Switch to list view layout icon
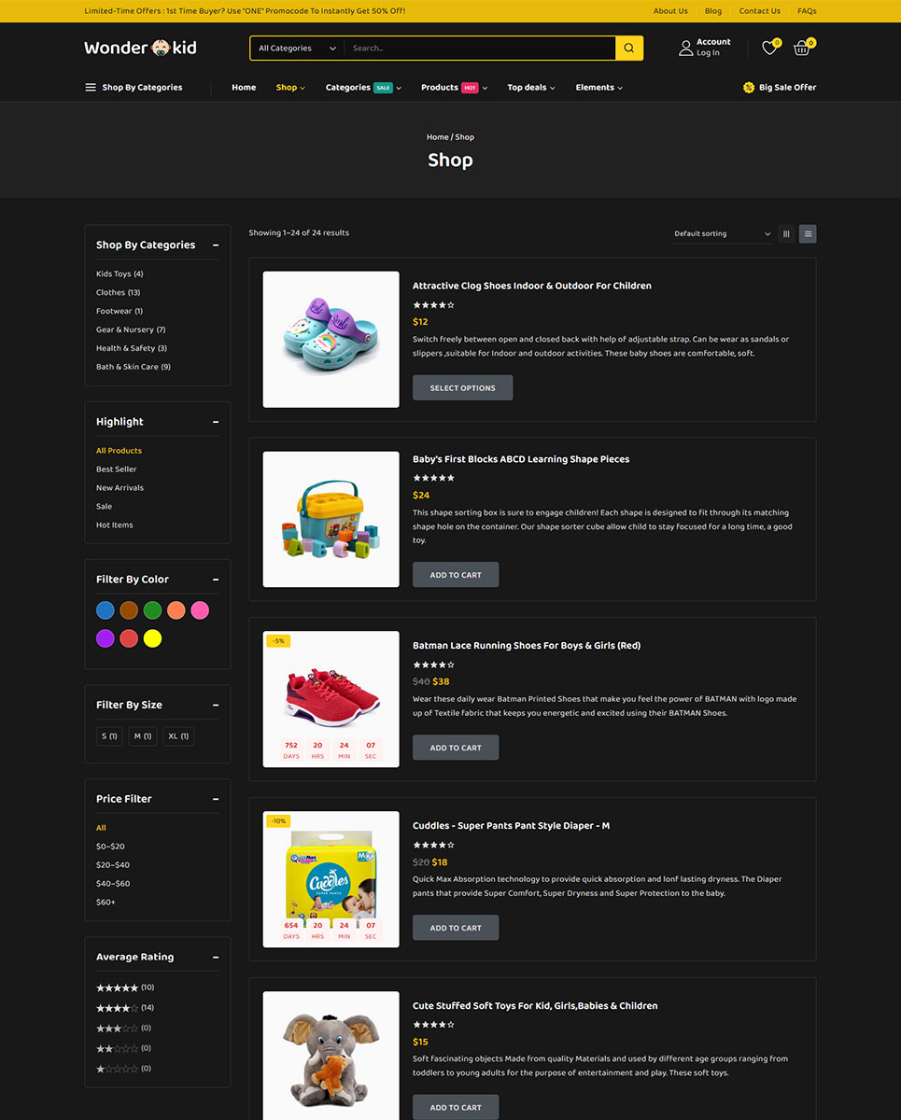This screenshot has width=901, height=1120. 808,234
